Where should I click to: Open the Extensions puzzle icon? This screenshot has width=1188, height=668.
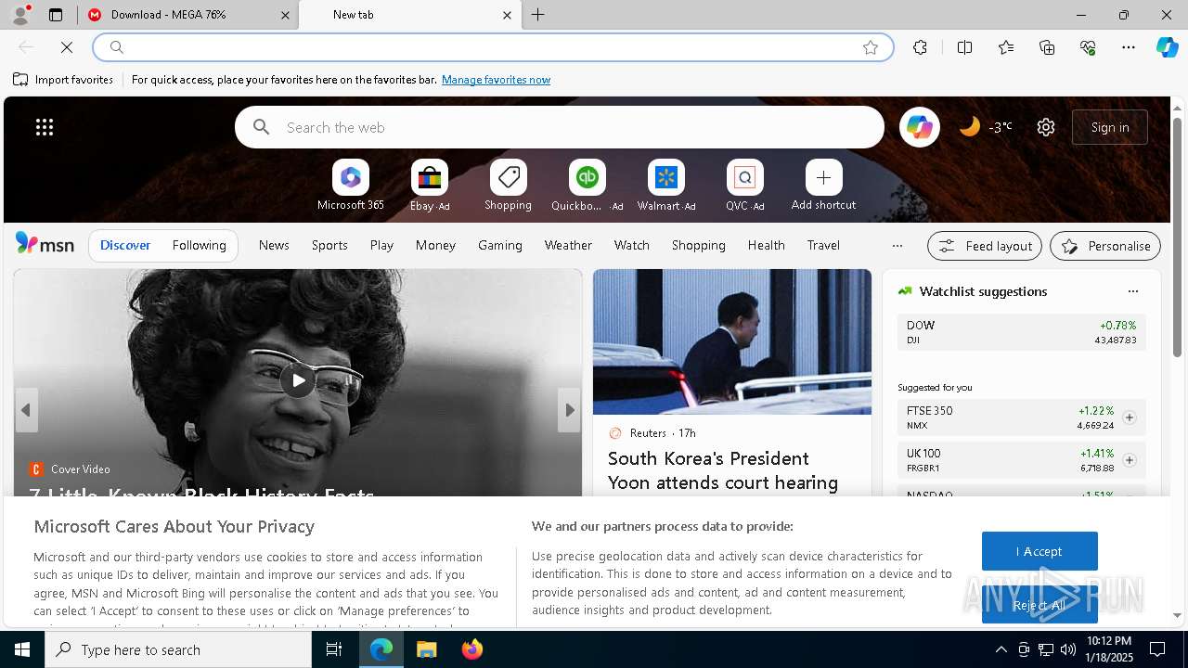[920, 47]
